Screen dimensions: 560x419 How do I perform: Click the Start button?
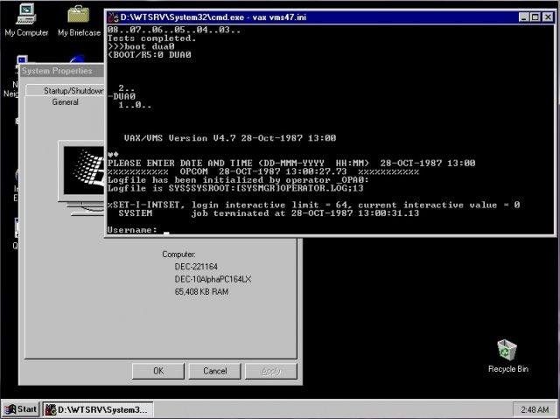(21, 409)
